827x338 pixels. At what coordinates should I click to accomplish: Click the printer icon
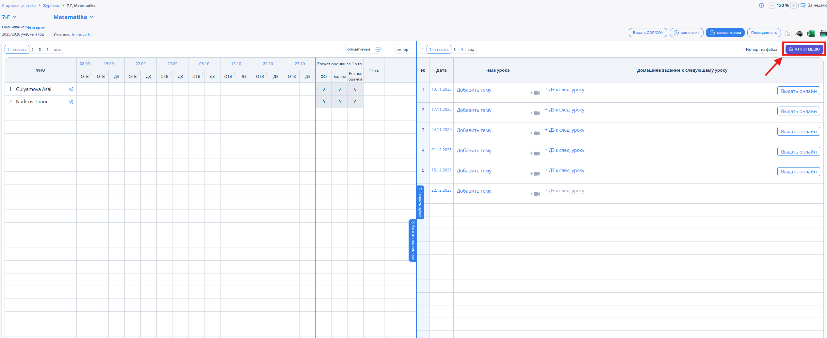(x=823, y=33)
